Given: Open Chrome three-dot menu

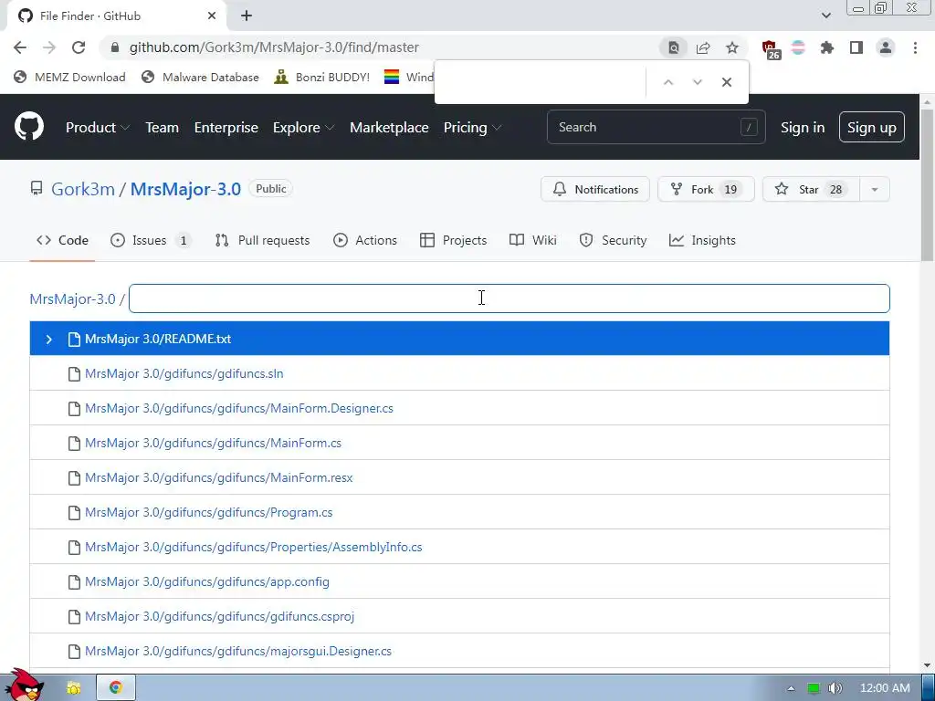Looking at the screenshot, I should (915, 47).
